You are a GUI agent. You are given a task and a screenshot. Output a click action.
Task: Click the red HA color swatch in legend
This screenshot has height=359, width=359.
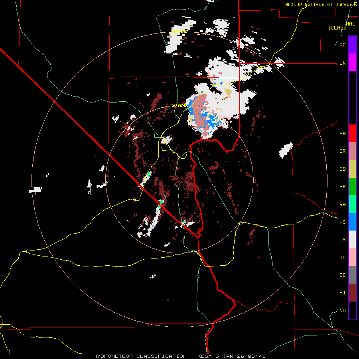pos(352,133)
